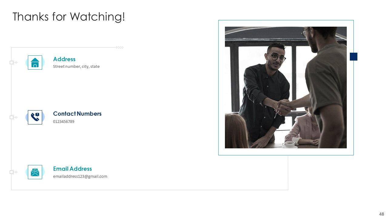The width and height of the screenshot is (388, 218).
Task: Click the 0123456789 phone number text
Action: 64,121
